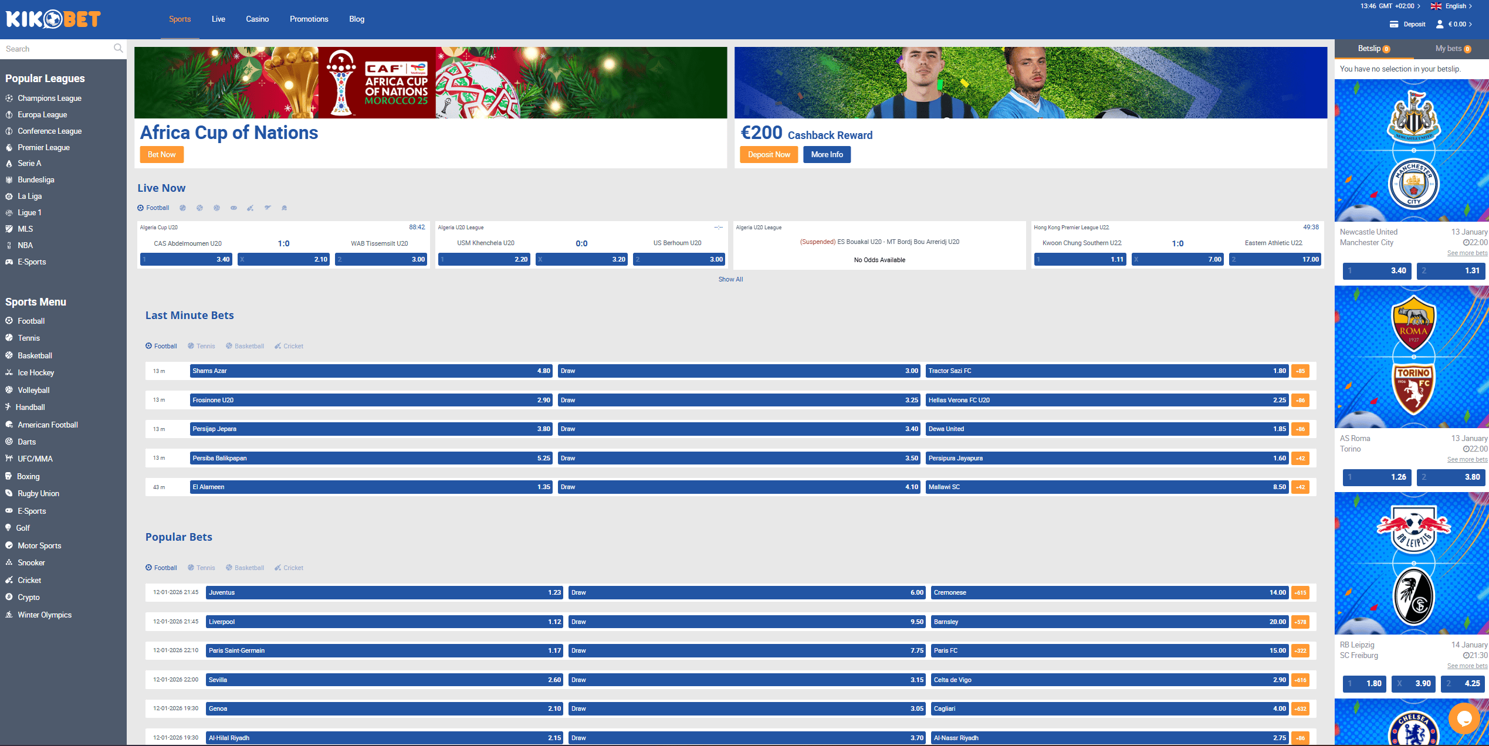This screenshot has height=746, width=1489.
Task: Select the 3.40 home odds for Newcastle United
Action: pyautogui.click(x=1376, y=271)
